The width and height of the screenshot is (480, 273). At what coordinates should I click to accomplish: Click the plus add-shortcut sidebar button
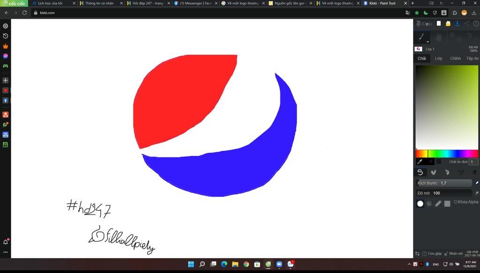(x=5, y=80)
